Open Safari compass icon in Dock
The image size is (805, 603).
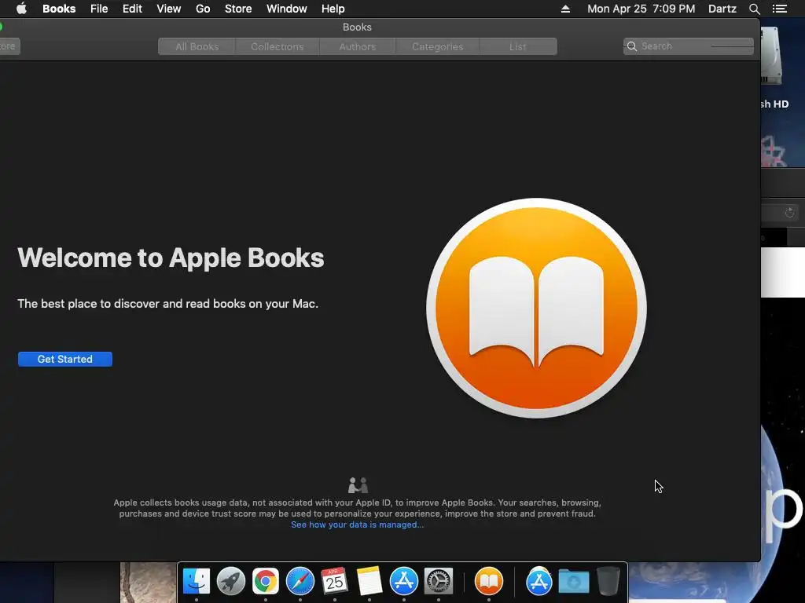(300, 581)
